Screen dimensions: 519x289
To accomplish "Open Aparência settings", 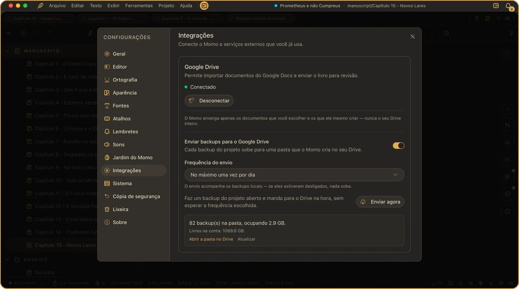I will [133, 93].
